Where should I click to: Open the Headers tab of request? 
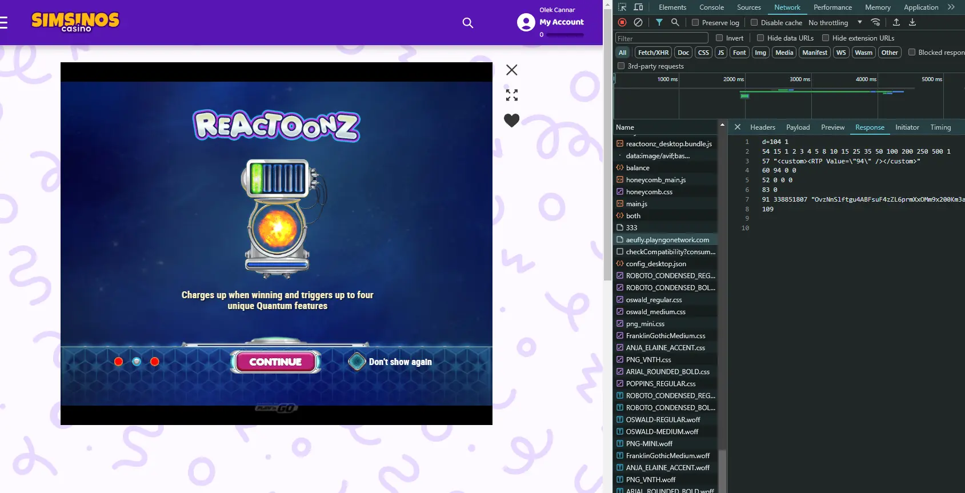(763, 127)
